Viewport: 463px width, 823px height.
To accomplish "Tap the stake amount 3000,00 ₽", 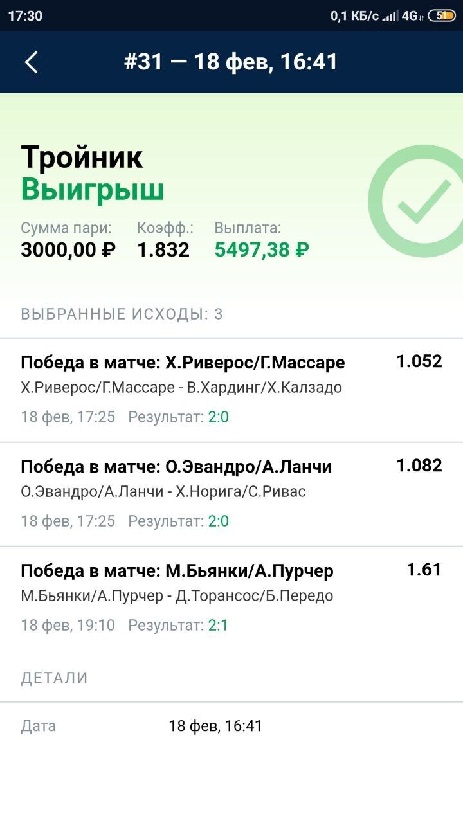I will [68, 249].
